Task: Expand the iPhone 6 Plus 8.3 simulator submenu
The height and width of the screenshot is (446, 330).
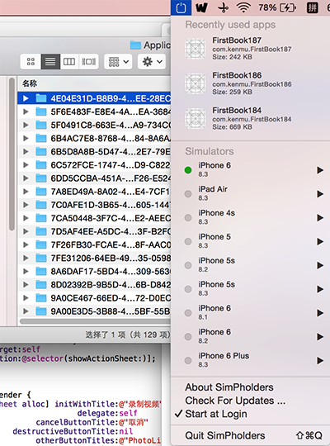Action: pos(320,361)
